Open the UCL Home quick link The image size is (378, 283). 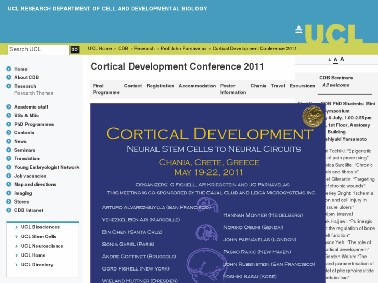pos(33,255)
